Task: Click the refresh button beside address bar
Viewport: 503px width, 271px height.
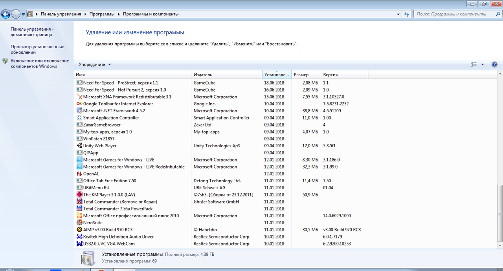Action: tap(407, 14)
